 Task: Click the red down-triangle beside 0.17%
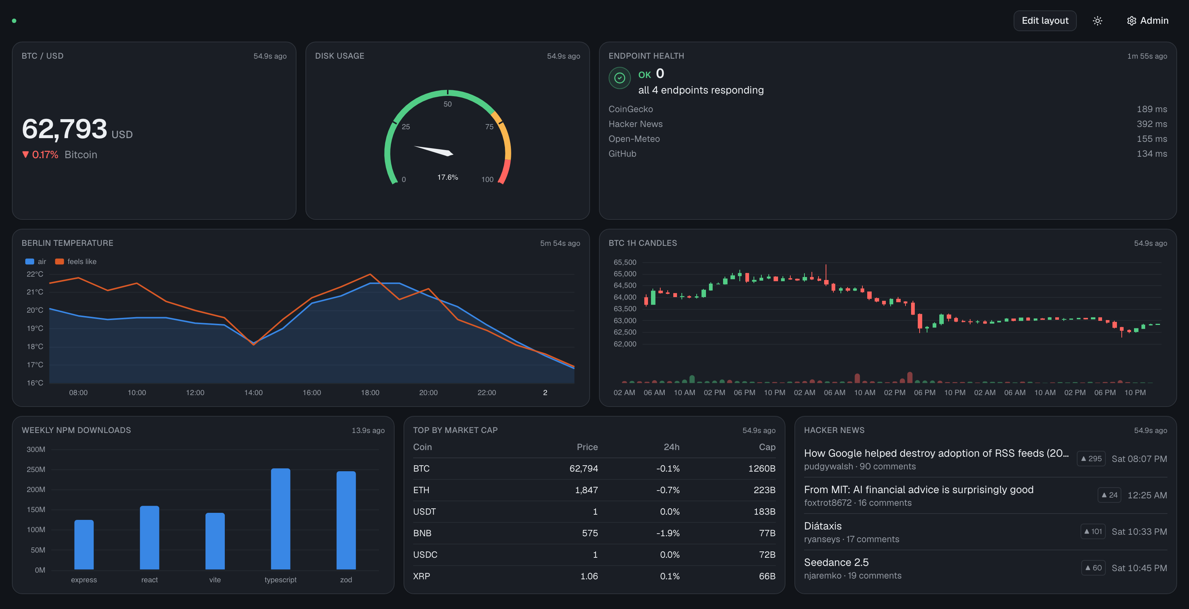[x=25, y=154]
